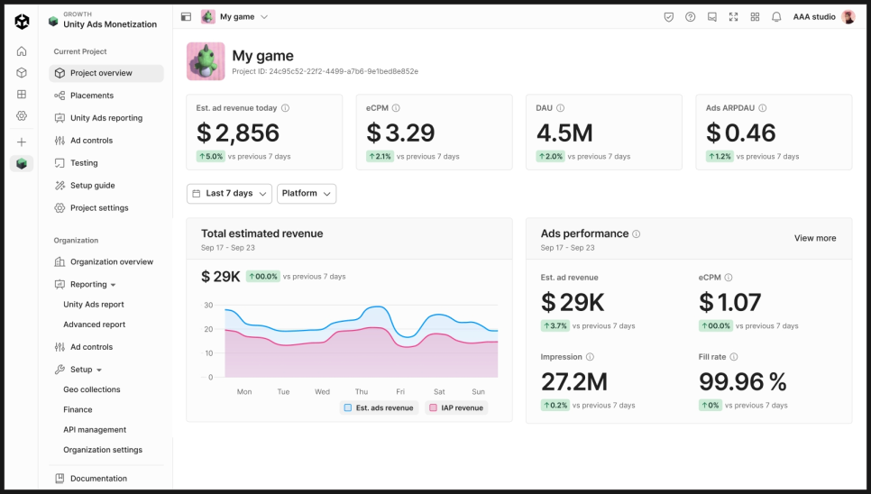Click info icon next to Impression
This screenshot has height=494, width=871.
[x=590, y=357]
